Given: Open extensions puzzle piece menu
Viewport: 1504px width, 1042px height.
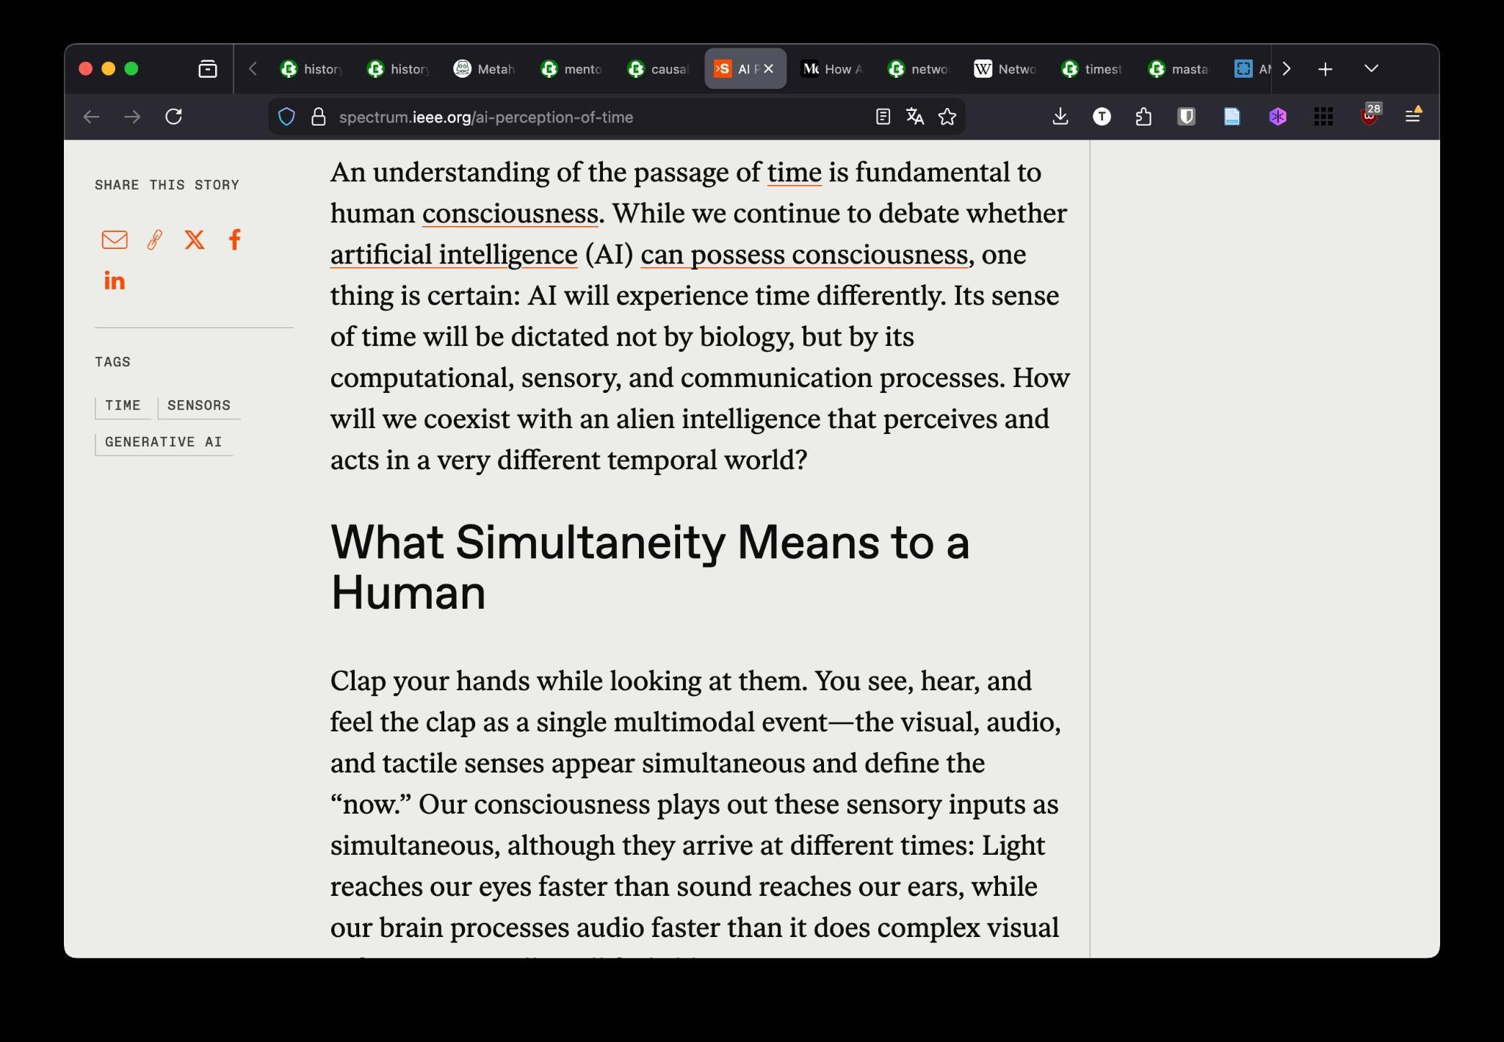Looking at the screenshot, I should [1143, 117].
